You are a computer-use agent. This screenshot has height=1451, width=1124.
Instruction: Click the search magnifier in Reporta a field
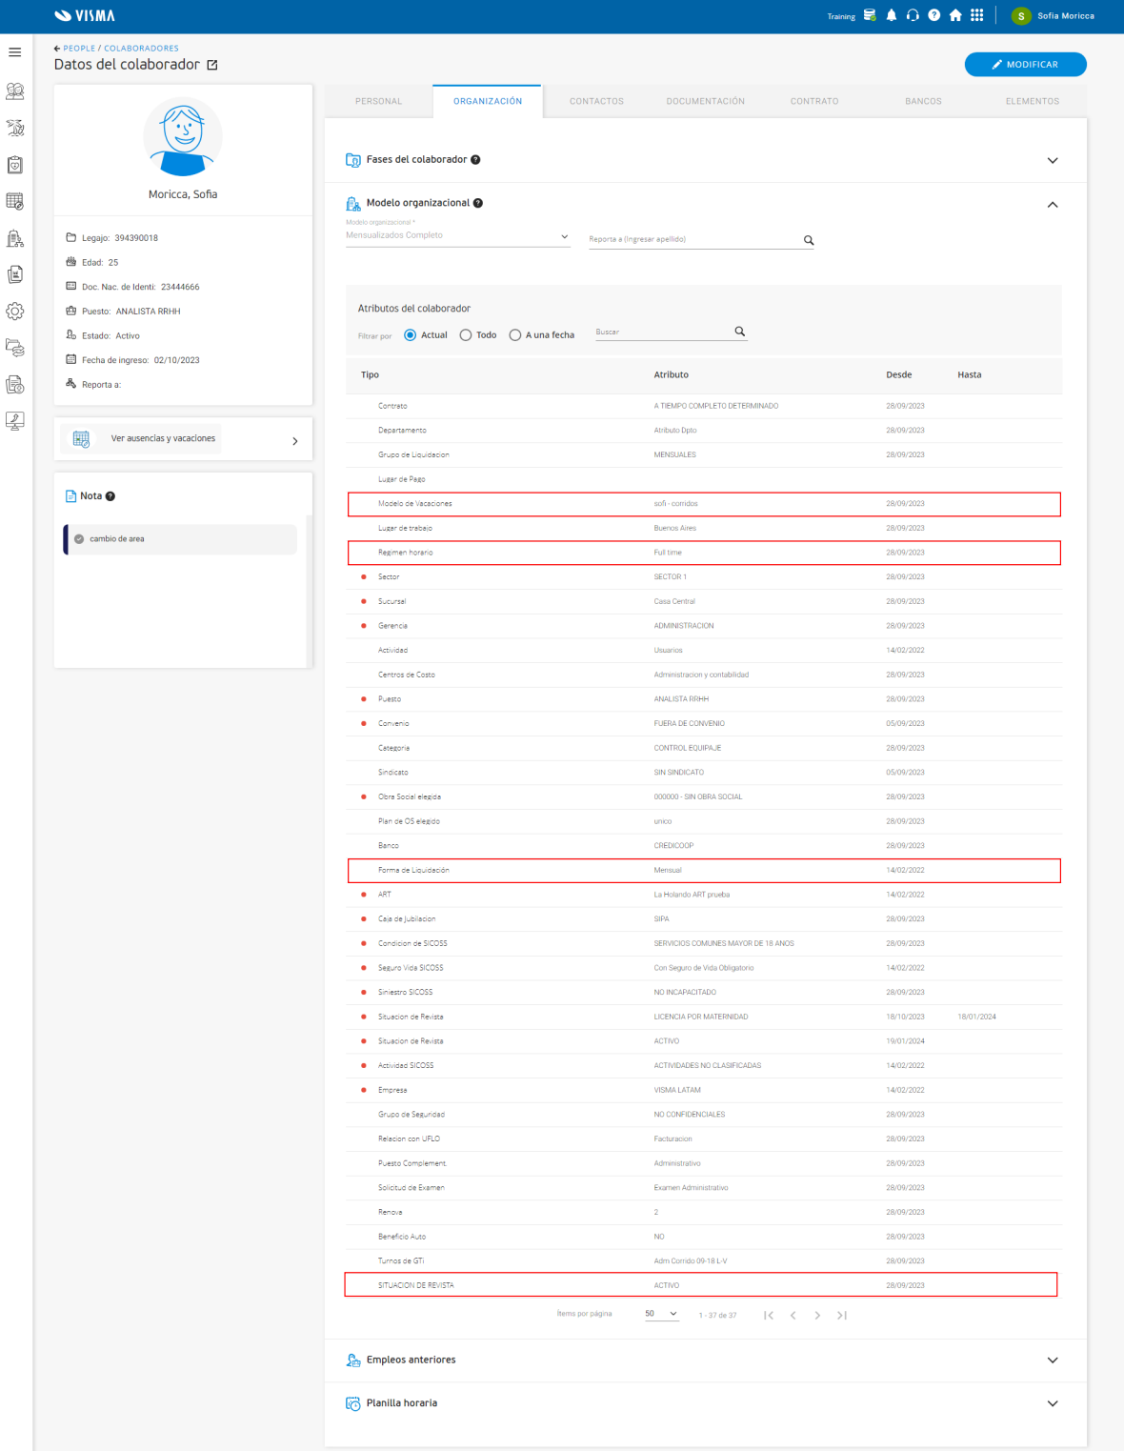click(x=809, y=240)
